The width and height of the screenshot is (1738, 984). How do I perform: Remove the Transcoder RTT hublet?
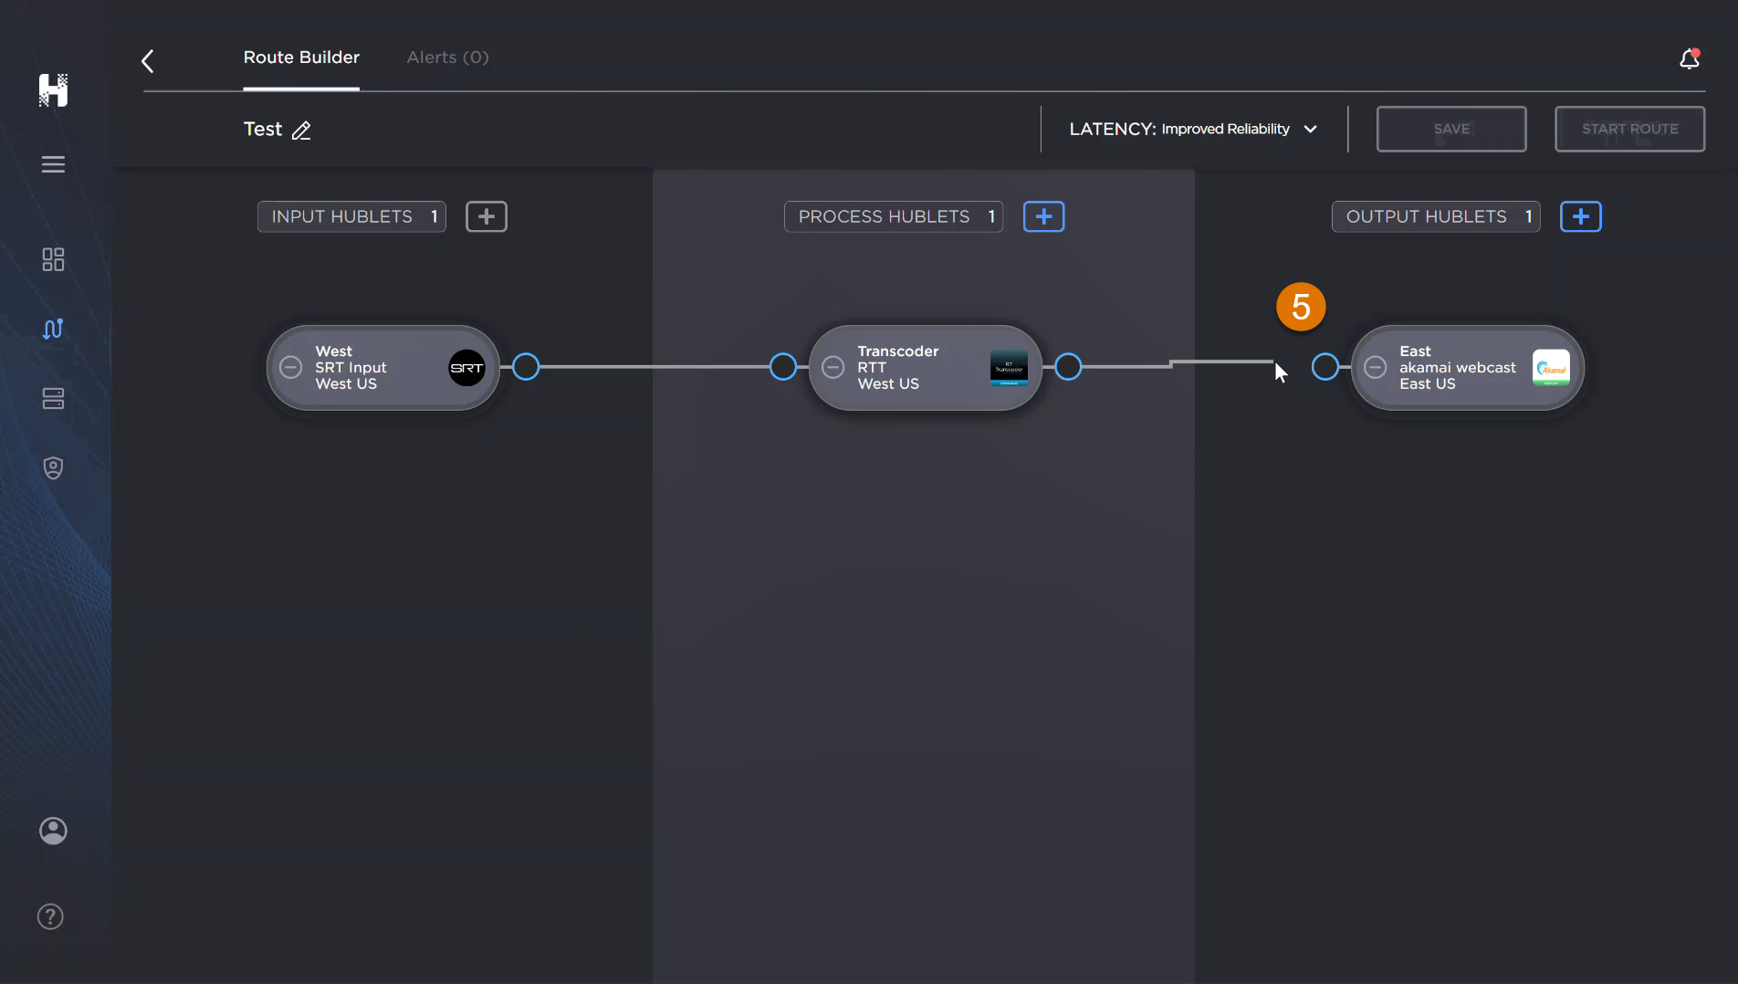click(x=832, y=367)
